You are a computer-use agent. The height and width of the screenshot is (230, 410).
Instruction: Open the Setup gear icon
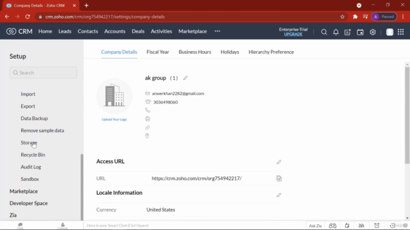tap(373, 32)
